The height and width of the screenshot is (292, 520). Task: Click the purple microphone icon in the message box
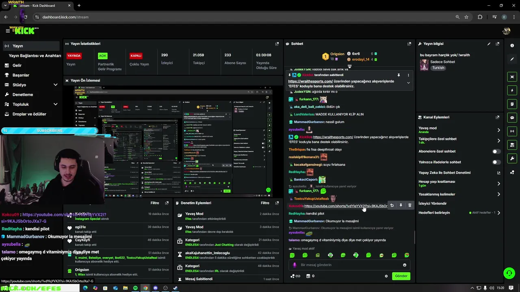pyautogui.click(x=295, y=265)
